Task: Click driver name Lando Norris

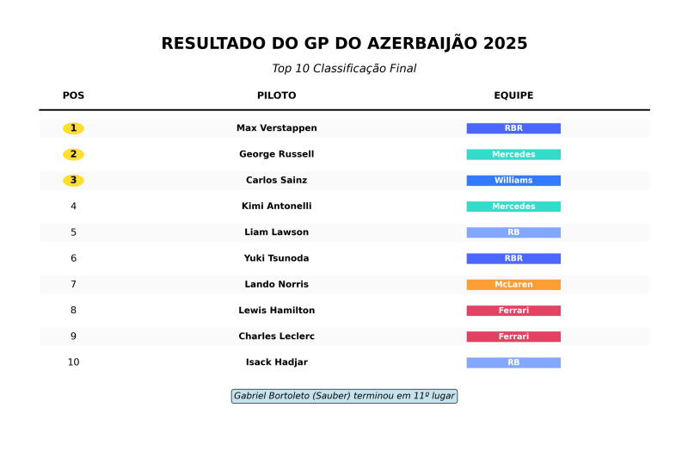Action: pos(277,285)
